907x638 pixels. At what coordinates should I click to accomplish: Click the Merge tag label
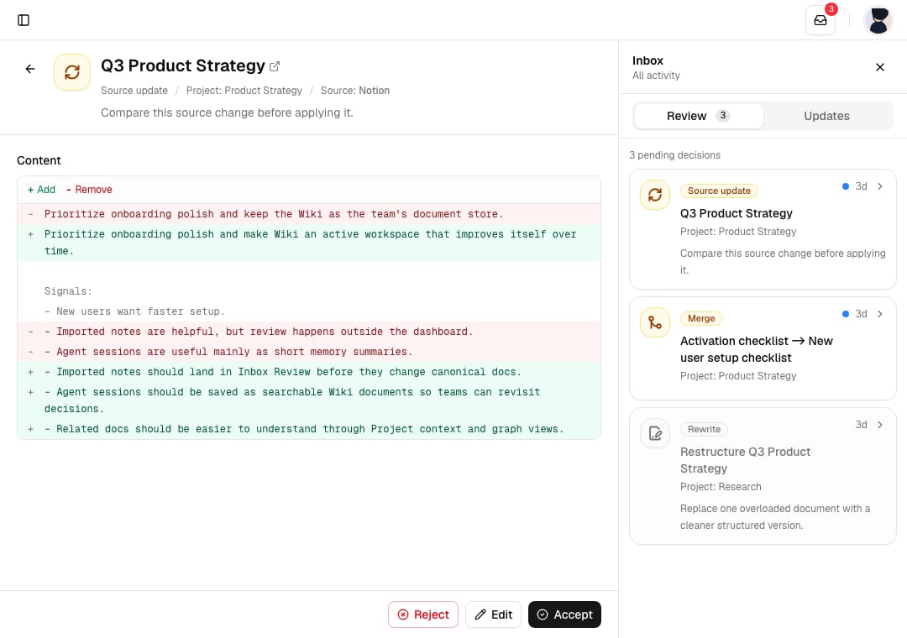click(701, 318)
